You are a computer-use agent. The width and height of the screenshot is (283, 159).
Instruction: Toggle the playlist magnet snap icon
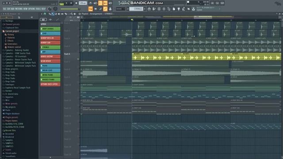45,14
